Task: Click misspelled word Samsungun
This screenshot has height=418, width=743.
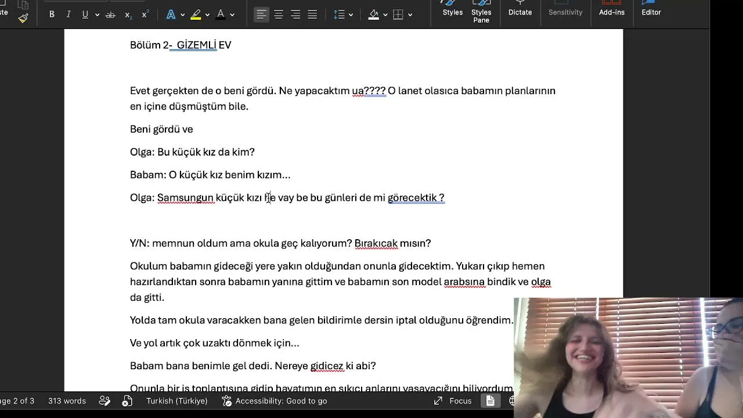Action: (x=185, y=198)
